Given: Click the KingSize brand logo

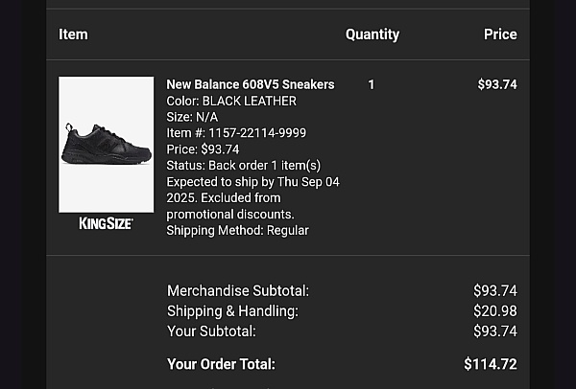Looking at the screenshot, I should coord(106,223).
